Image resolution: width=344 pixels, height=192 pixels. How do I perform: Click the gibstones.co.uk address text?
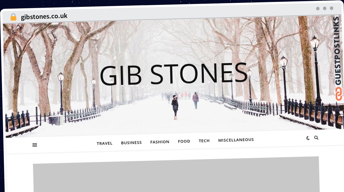(x=44, y=17)
